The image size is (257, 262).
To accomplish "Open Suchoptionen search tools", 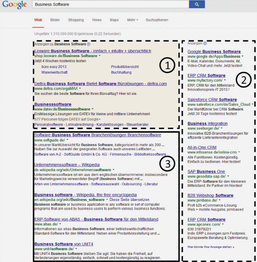I will pos(157,20).
